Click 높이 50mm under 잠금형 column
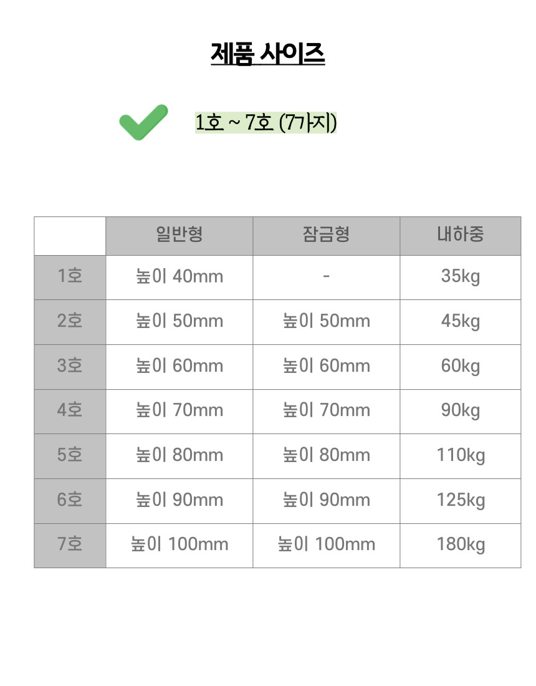 point(326,321)
